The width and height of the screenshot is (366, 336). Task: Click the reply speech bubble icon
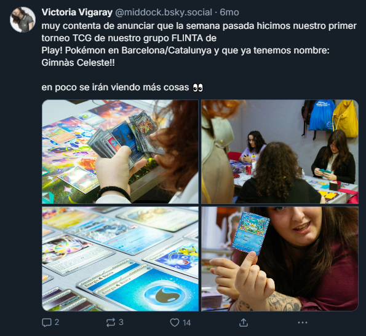47,322
